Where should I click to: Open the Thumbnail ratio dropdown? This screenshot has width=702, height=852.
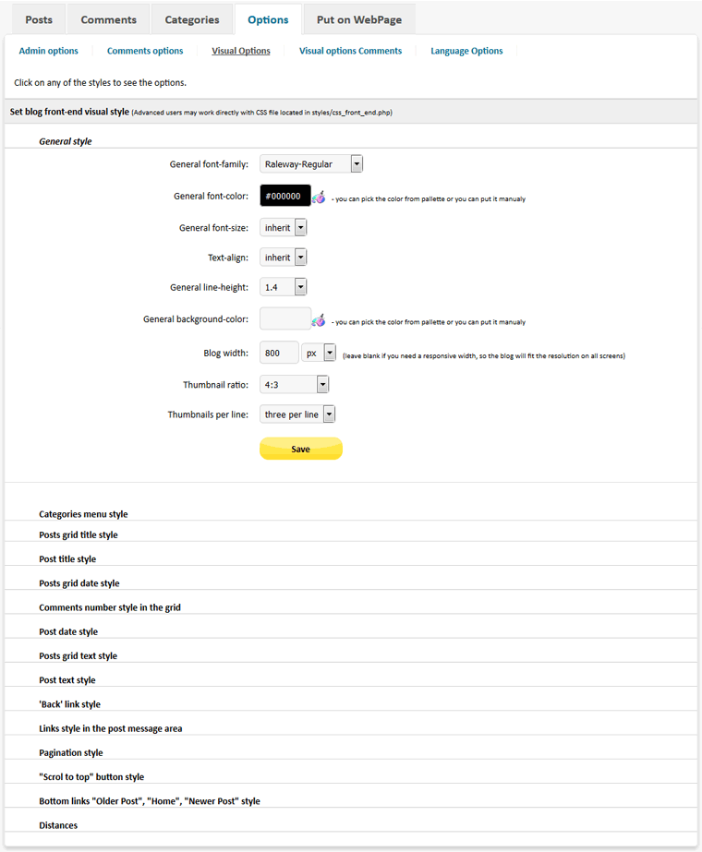pyautogui.click(x=321, y=383)
